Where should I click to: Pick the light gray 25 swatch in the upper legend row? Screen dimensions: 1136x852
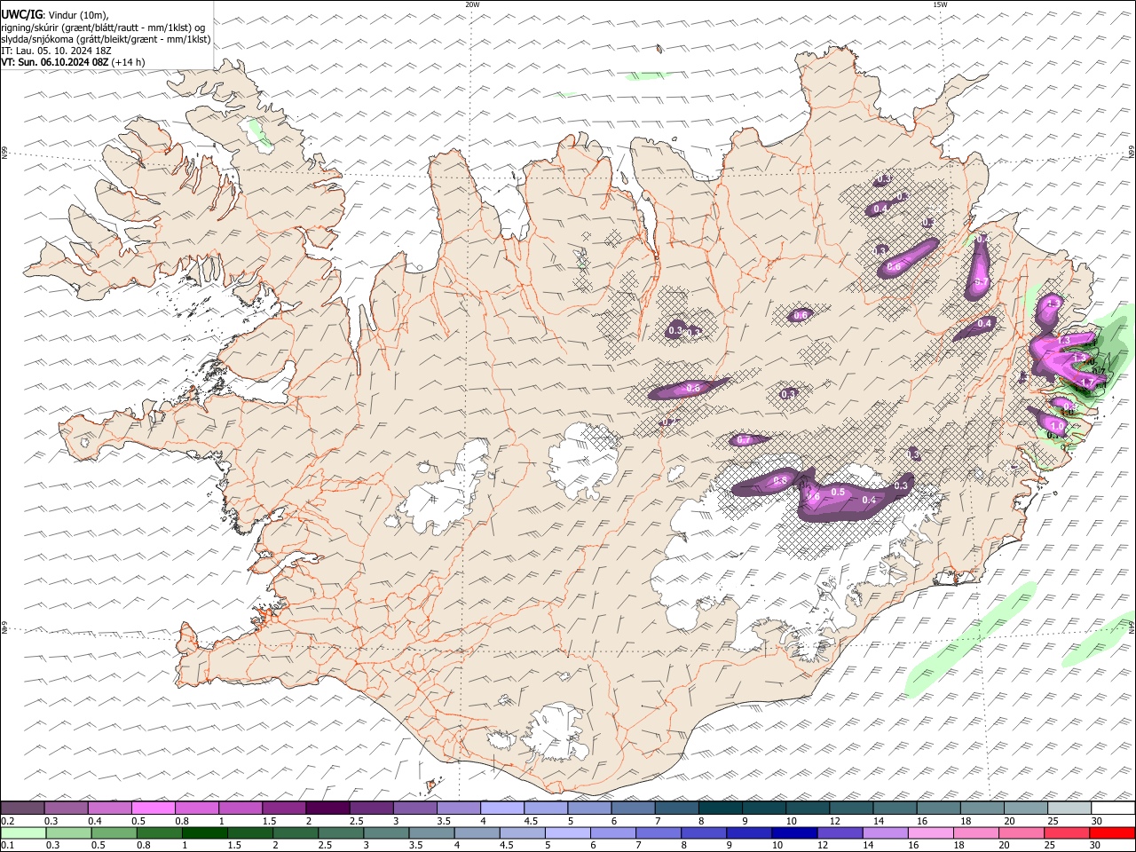[1069, 809]
